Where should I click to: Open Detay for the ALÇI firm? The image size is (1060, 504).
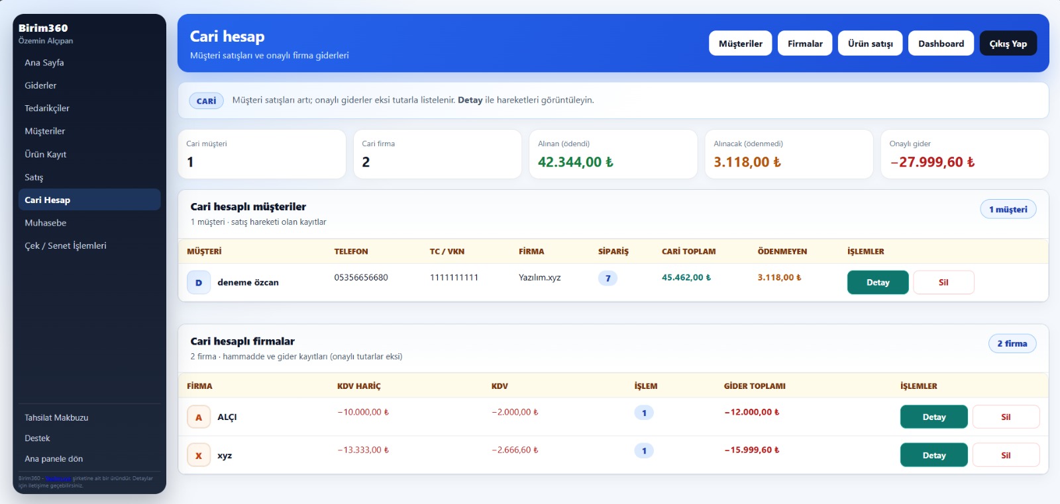tap(934, 417)
